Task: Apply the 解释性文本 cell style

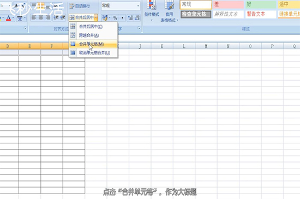Action: click(x=229, y=14)
